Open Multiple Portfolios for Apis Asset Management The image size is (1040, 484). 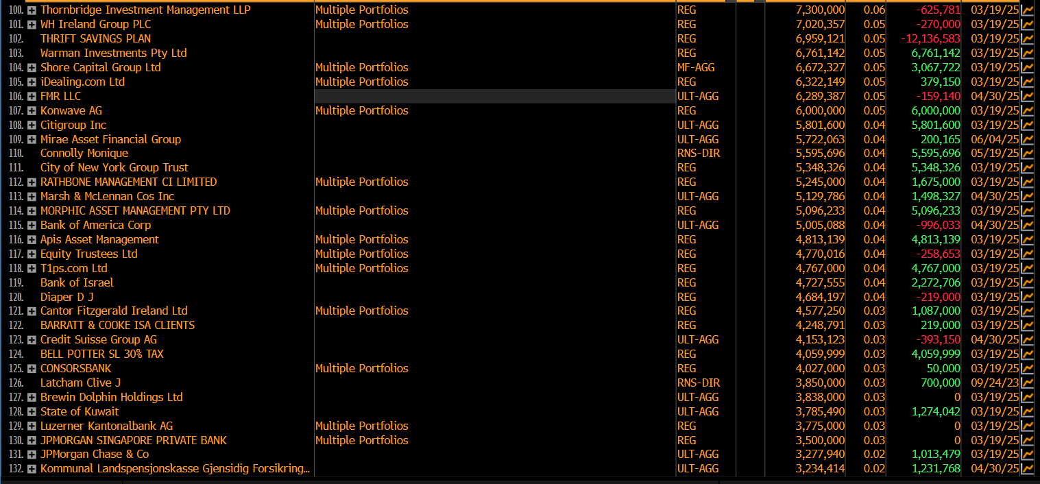pyautogui.click(x=361, y=239)
